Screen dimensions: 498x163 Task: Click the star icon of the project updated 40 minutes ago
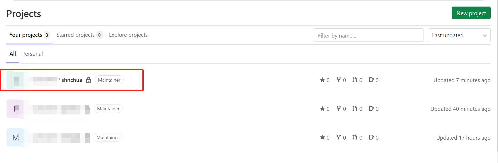point(322,108)
